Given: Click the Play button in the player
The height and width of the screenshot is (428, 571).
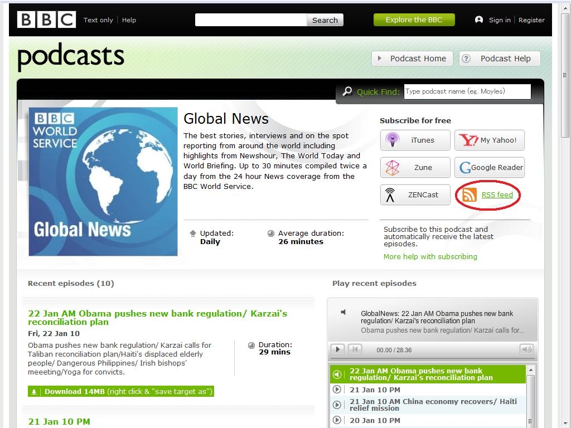Looking at the screenshot, I should tap(337, 349).
